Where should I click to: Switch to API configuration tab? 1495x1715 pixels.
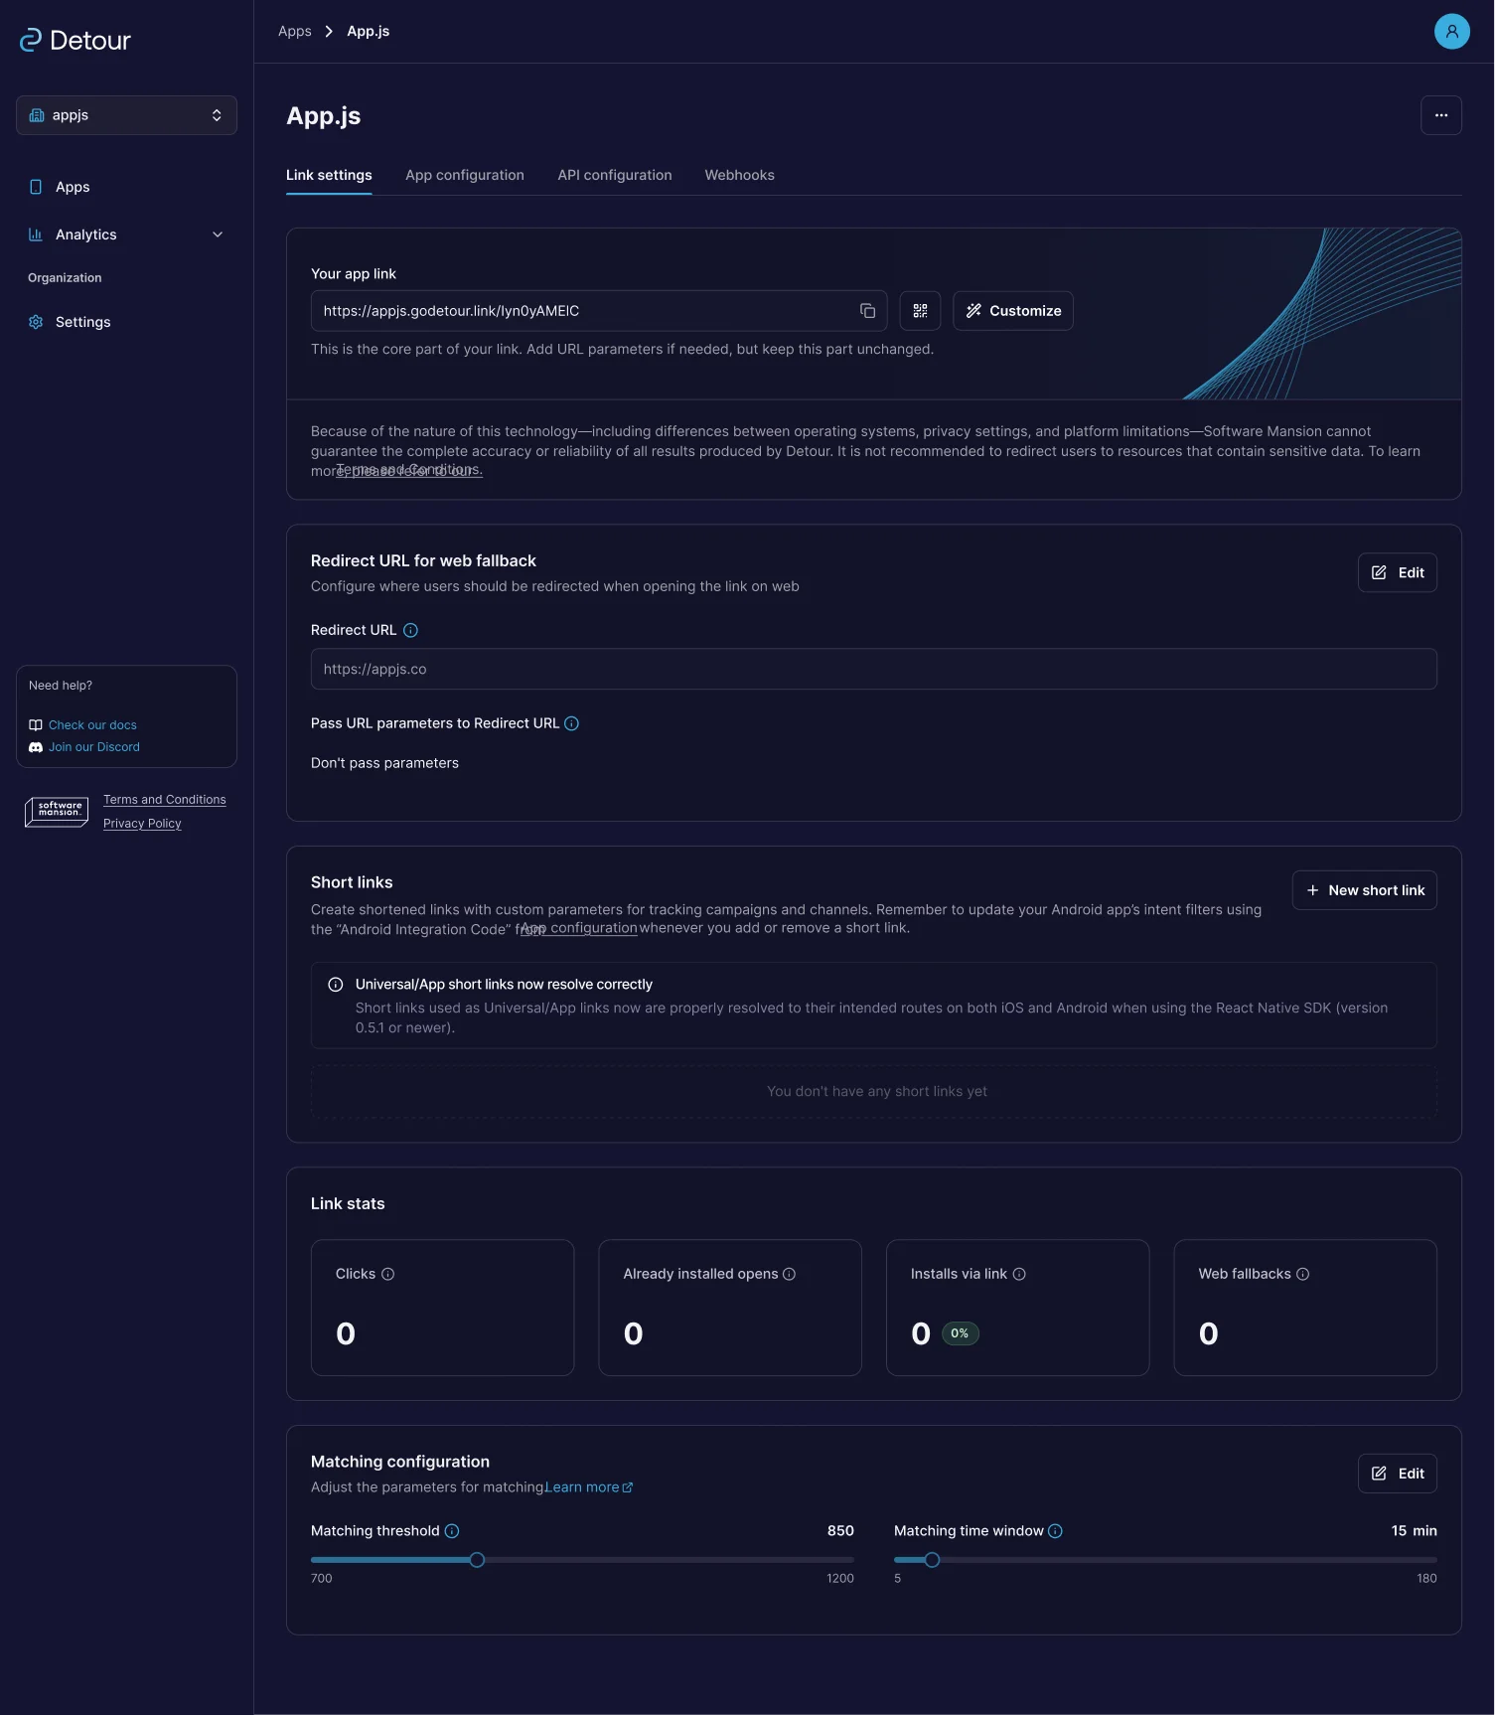(x=614, y=175)
